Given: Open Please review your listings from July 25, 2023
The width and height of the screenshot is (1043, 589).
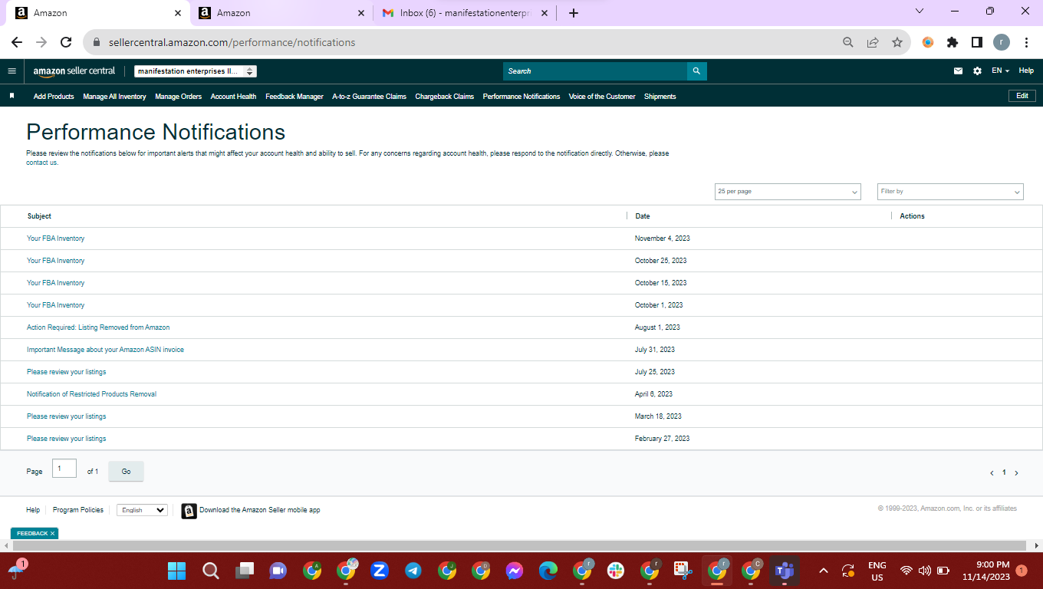Looking at the screenshot, I should pyautogui.click(x=67, y=372).
